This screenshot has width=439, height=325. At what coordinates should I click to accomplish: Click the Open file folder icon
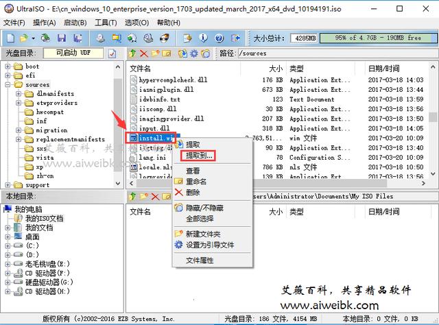coord(25,38)
